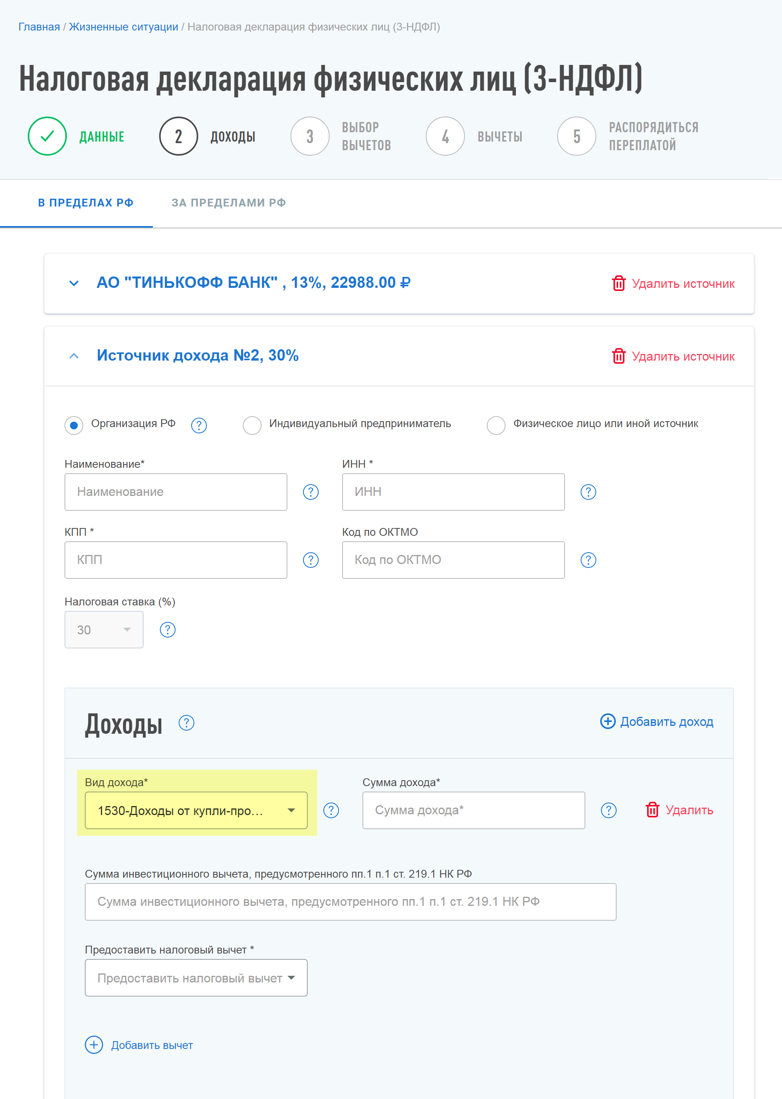Click ВЫБОР ВЫЧЕТОВ step label
The width and height of the screenshot is (782, 1099).
[x=366, y=136]
